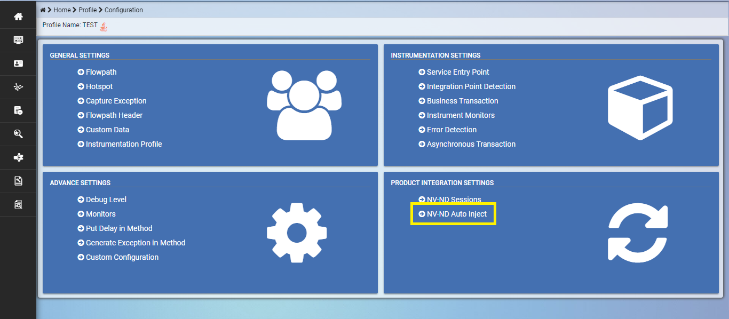Click the GENERAL SETTINGS heading
This screenshot has width=729, height=319.
80,55
